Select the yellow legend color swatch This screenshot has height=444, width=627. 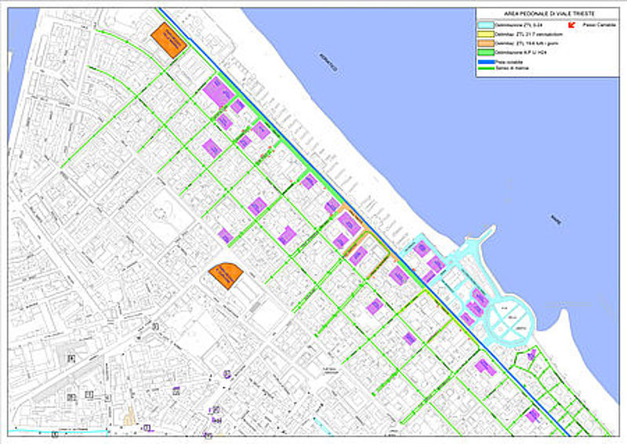[486, 34]
